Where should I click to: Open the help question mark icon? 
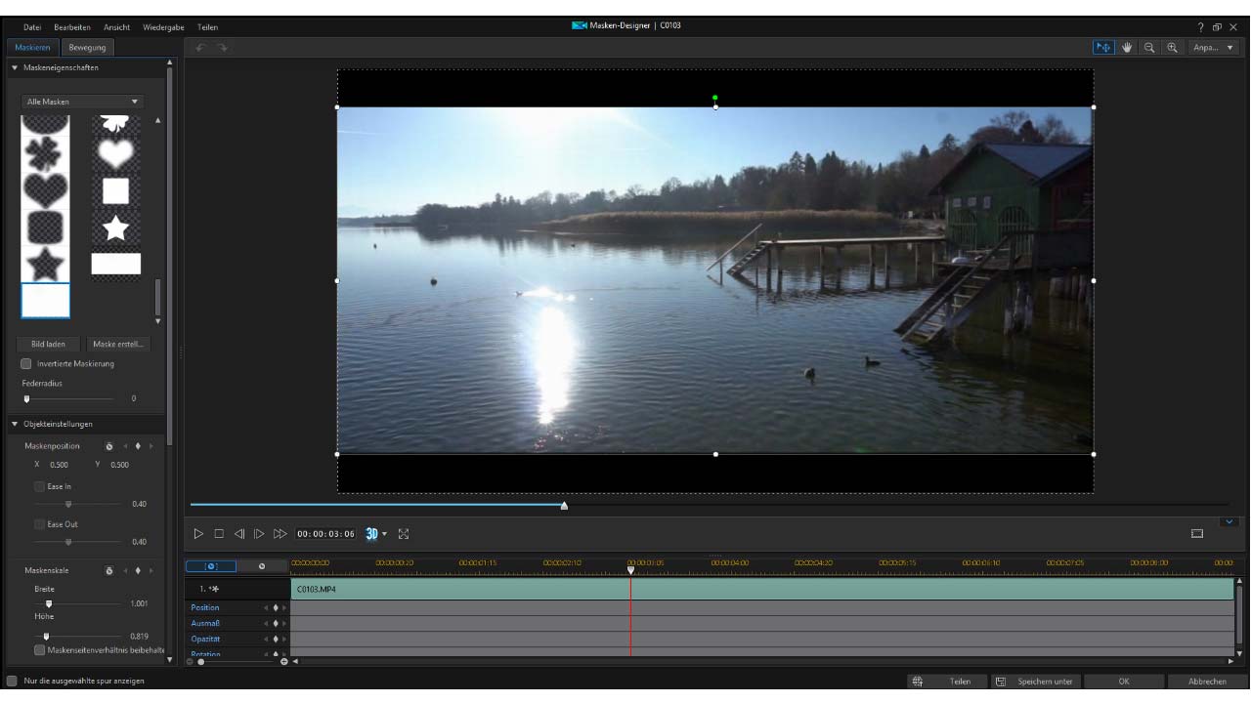[1201, 26]
